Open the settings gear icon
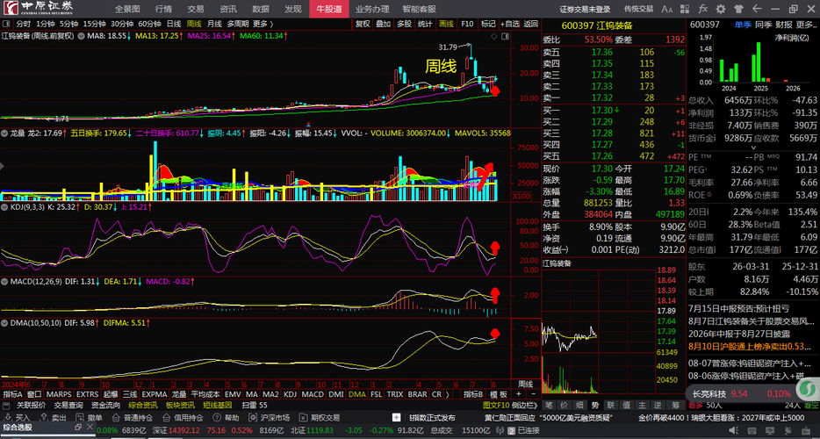 721,9
